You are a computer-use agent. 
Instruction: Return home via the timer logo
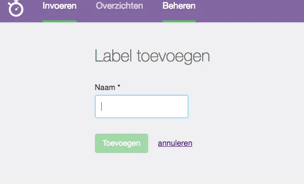(x=15, y=8)
